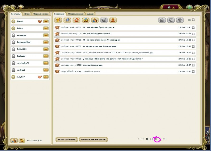The width and height of the screenshot is (211, 151).
Task: Go to last page with '>>' arrow
Action: pos(164,139)
